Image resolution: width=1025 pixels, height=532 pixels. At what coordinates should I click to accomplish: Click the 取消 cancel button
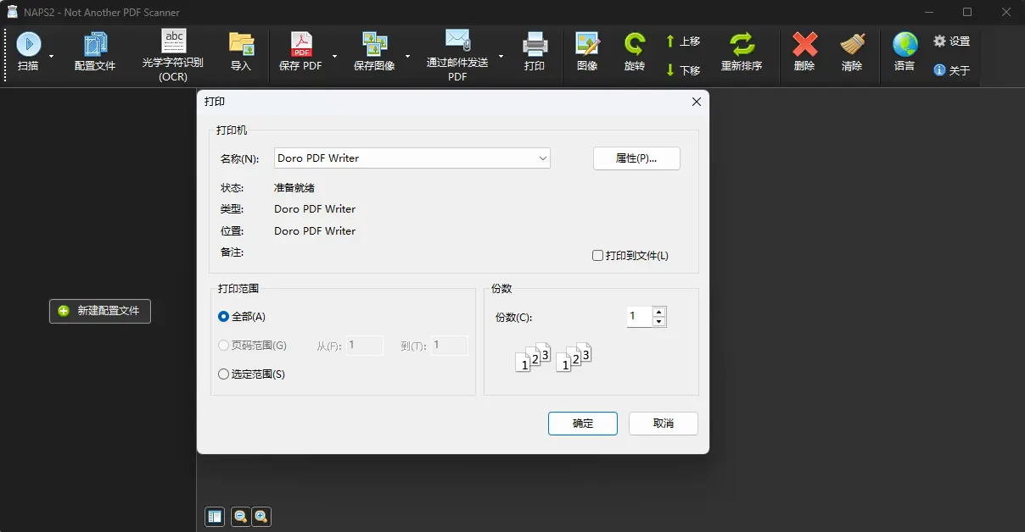coord(664,424)
